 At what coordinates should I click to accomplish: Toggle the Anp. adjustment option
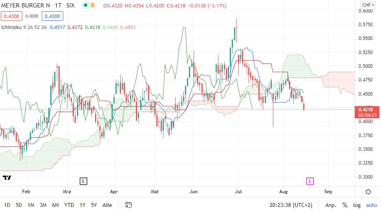point(331,205)
